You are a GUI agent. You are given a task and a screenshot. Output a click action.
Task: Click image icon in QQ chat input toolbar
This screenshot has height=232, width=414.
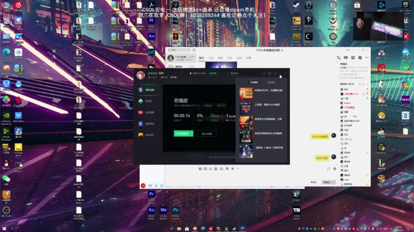(227, 169)
